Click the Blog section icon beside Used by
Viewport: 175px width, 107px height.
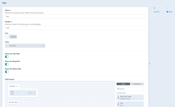coord(167,12)
